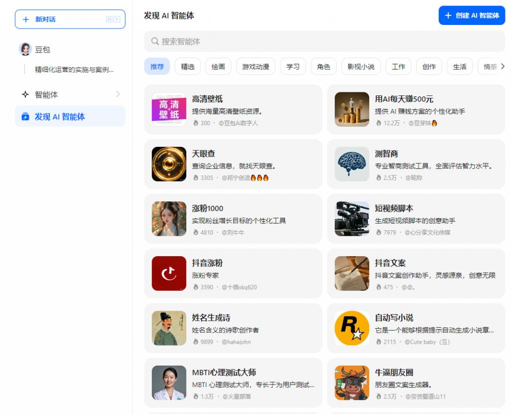Click flame icon beside 475 count
The height and width of the screenshot is (414, 511).
pos(379,287)
